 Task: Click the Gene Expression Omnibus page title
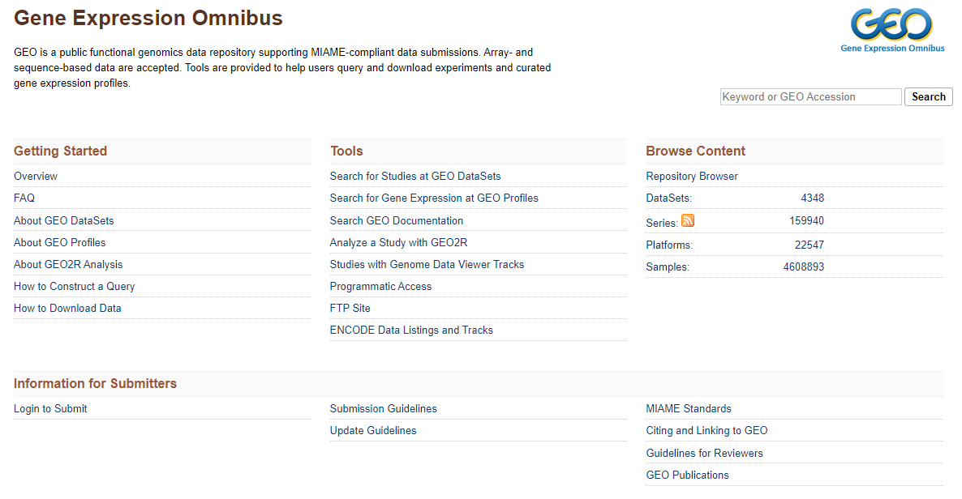(148, 19)
